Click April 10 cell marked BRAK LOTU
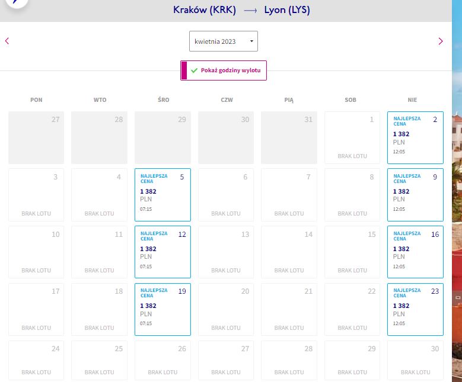This screenshot has width=462, height=382. 36,252
